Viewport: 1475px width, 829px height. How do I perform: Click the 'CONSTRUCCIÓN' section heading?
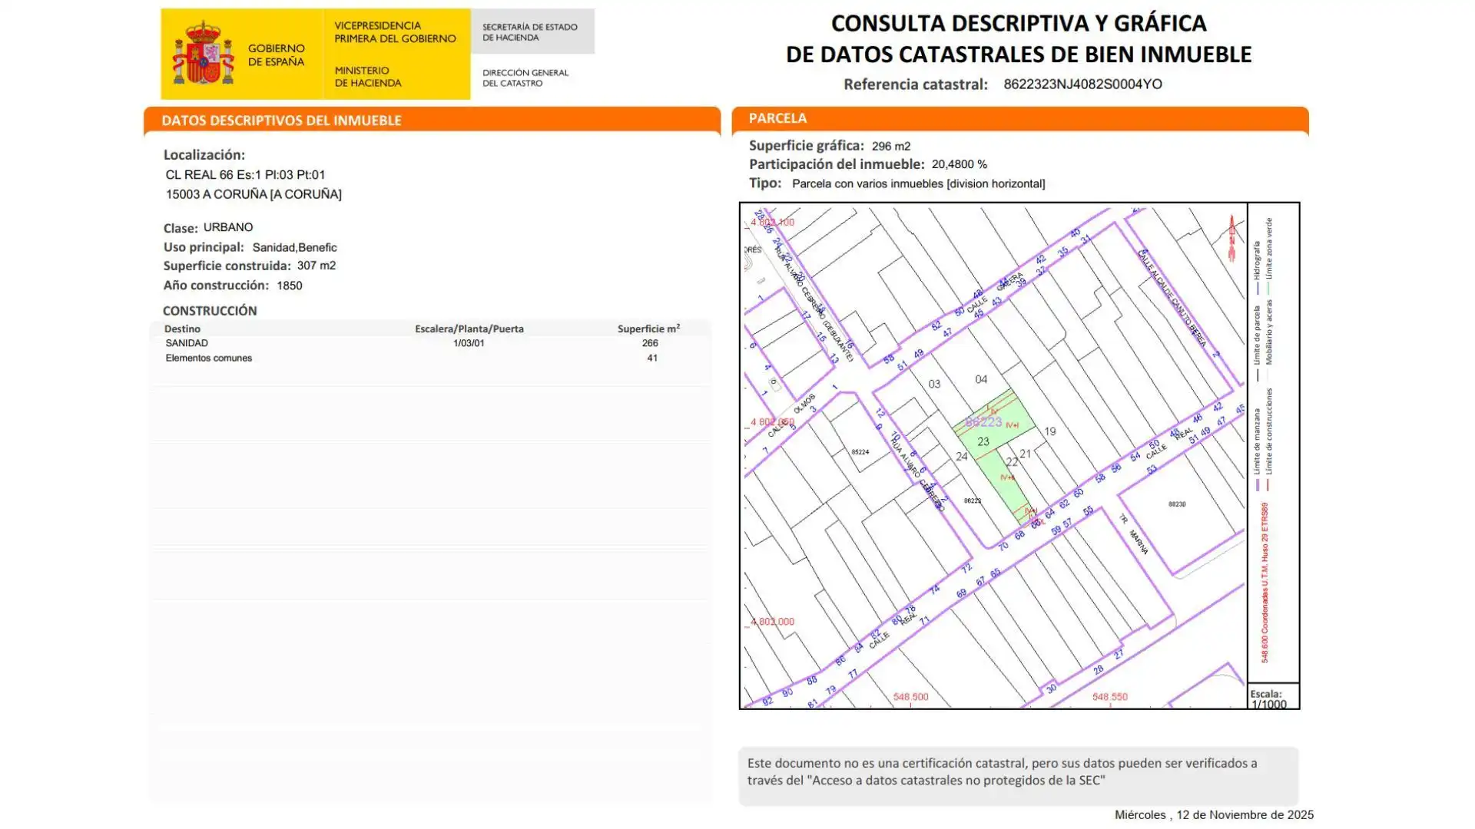(x=210, y=311)
